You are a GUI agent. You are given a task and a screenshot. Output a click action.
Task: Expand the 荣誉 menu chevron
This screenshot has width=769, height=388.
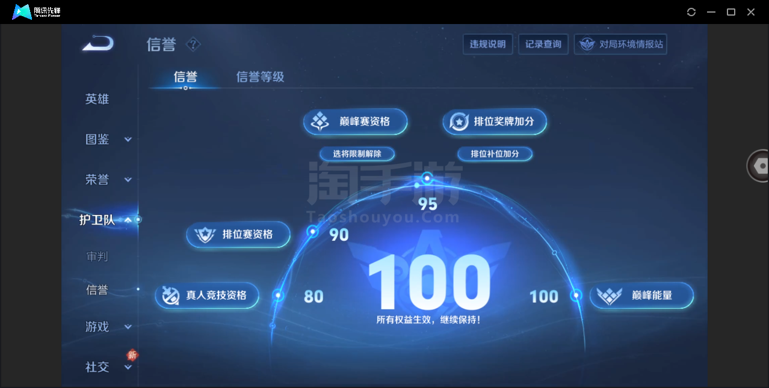pos(128,180)
